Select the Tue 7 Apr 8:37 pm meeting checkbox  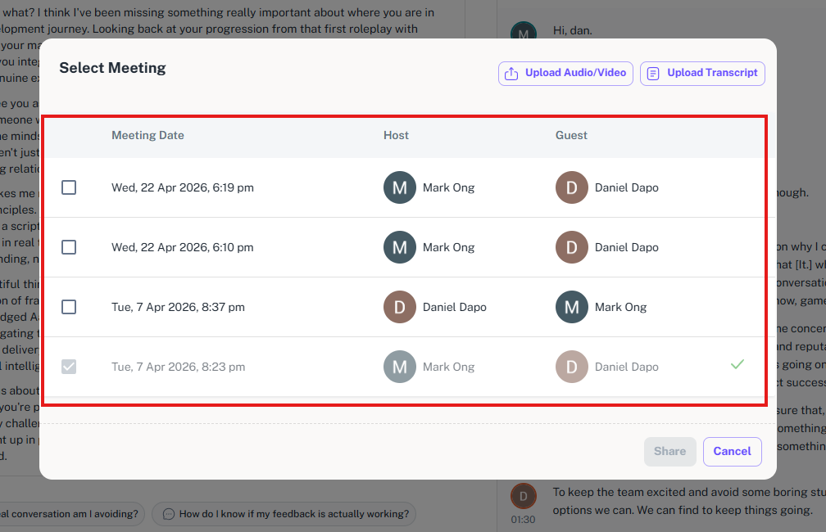tap(69, 307)
